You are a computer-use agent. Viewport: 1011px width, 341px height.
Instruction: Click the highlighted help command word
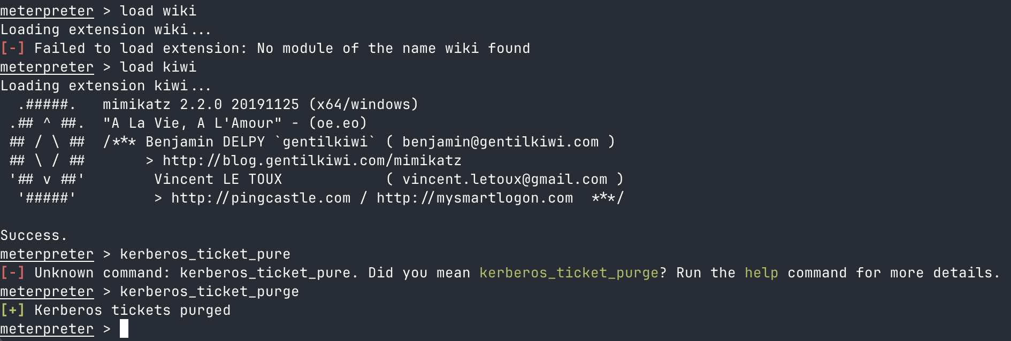point(761,273)
